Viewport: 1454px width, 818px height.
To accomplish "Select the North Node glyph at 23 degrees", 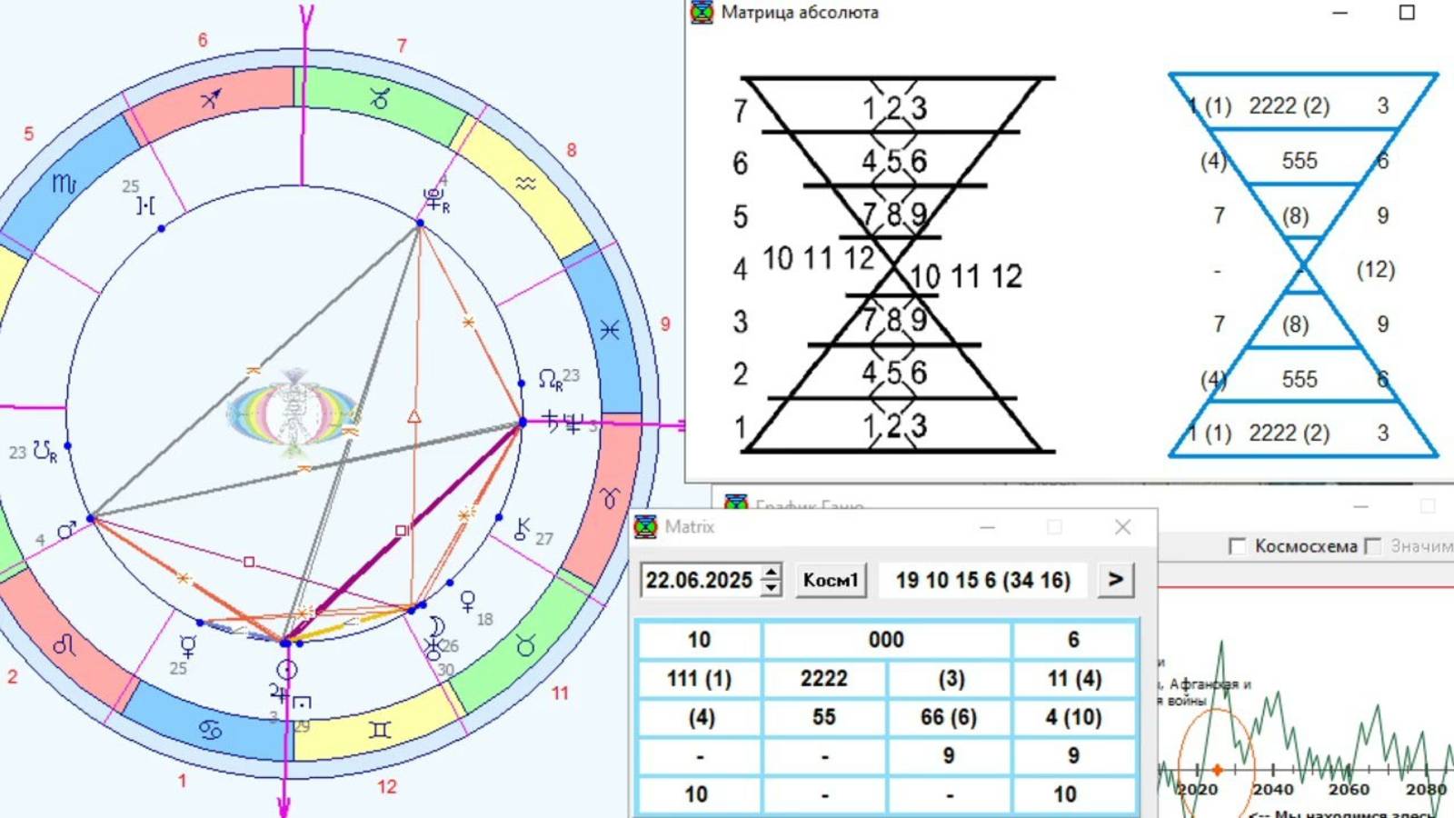I will [x=550, y=380].
